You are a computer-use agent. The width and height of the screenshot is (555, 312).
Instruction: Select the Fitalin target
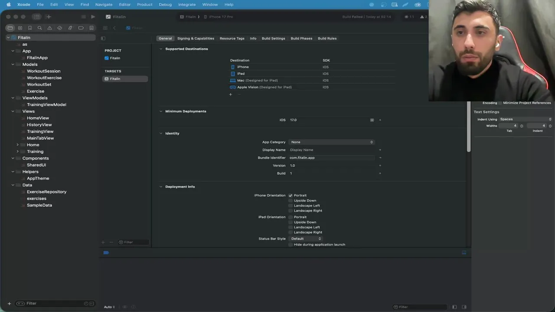125,79
